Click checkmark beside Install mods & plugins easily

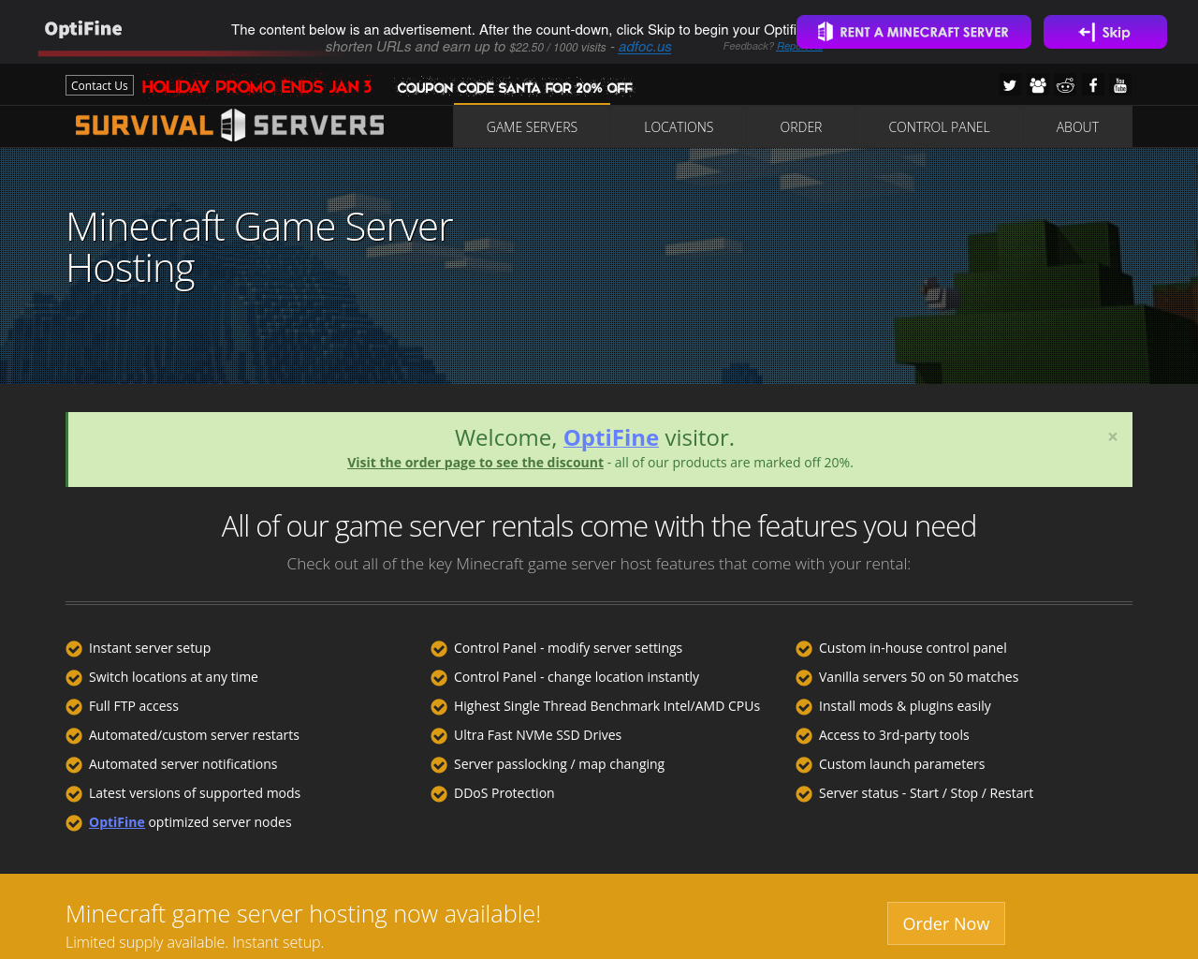pyautogui.click(x=804, y=707)
